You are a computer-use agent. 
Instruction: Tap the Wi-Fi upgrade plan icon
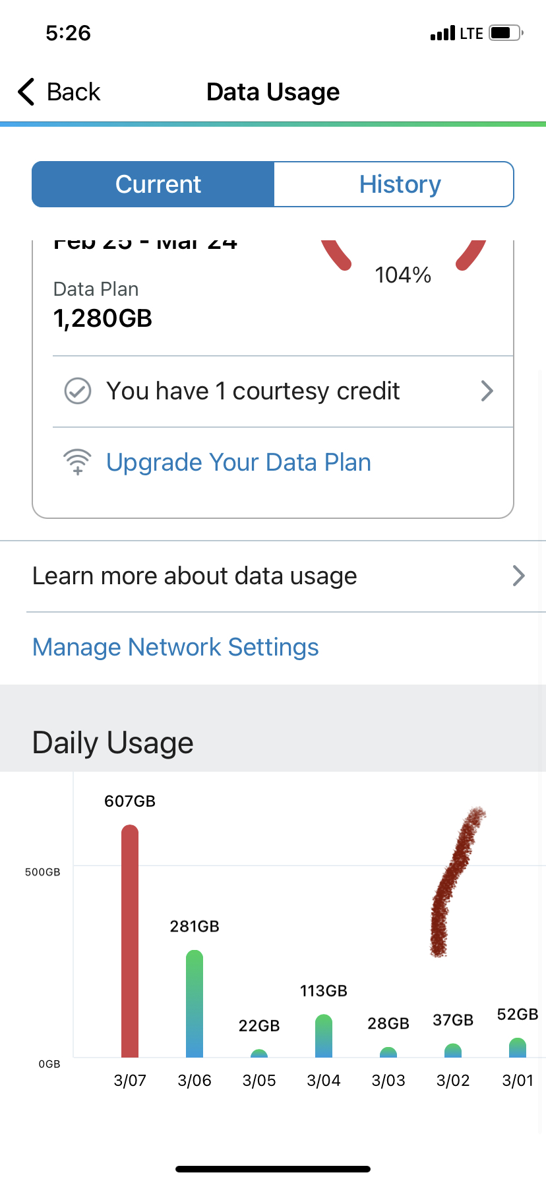click(x=78, y=462)
